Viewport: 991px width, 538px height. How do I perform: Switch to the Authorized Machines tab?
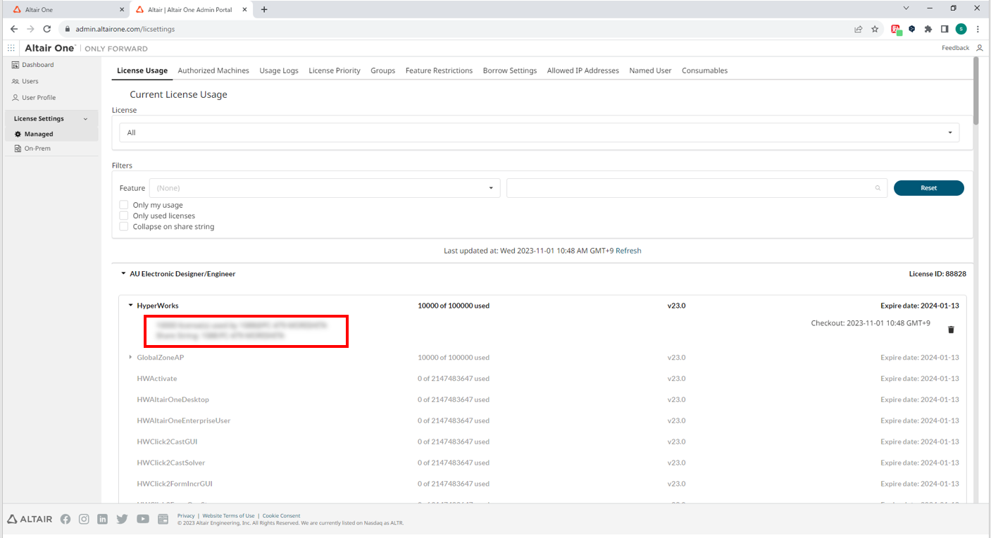[213, 70]
